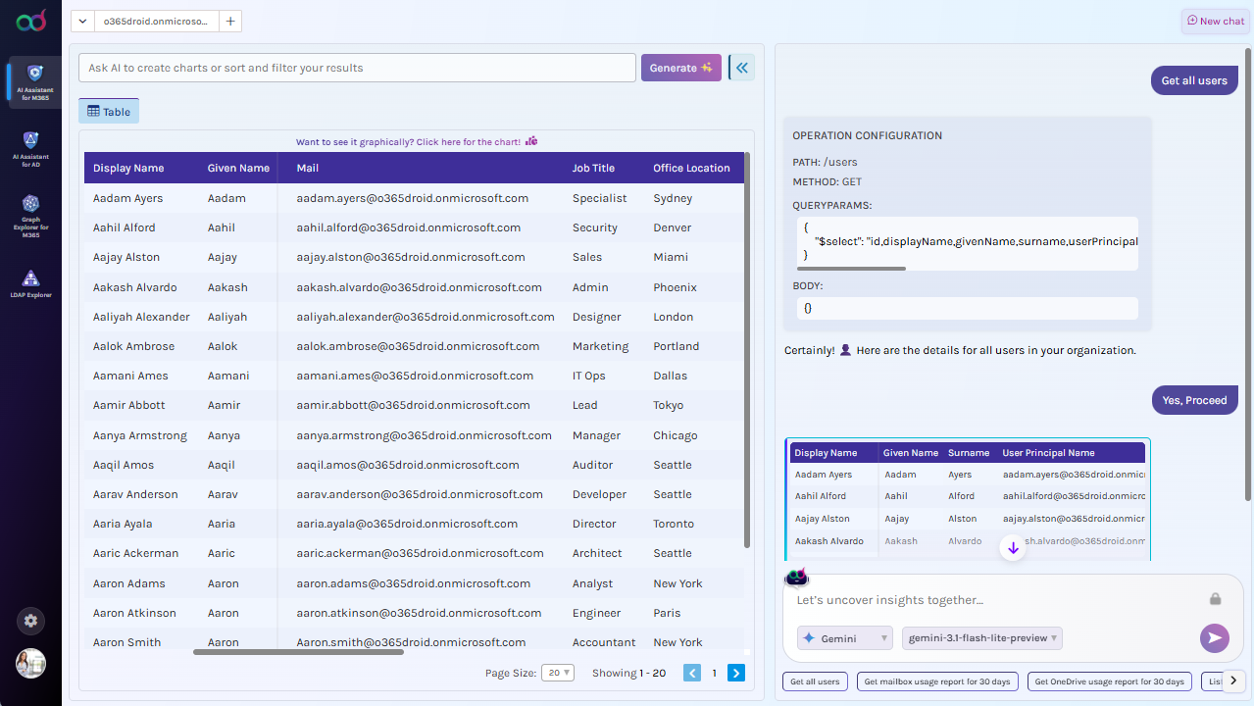The image size is (1254, 706).
Task: Click the user profile avatar
Action: 30,663
